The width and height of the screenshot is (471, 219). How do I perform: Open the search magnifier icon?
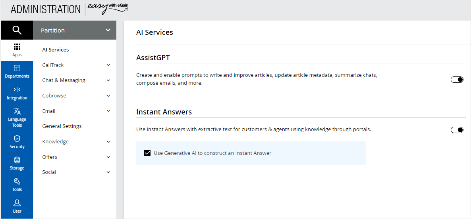pyautogui.click(x=17, y=30)
